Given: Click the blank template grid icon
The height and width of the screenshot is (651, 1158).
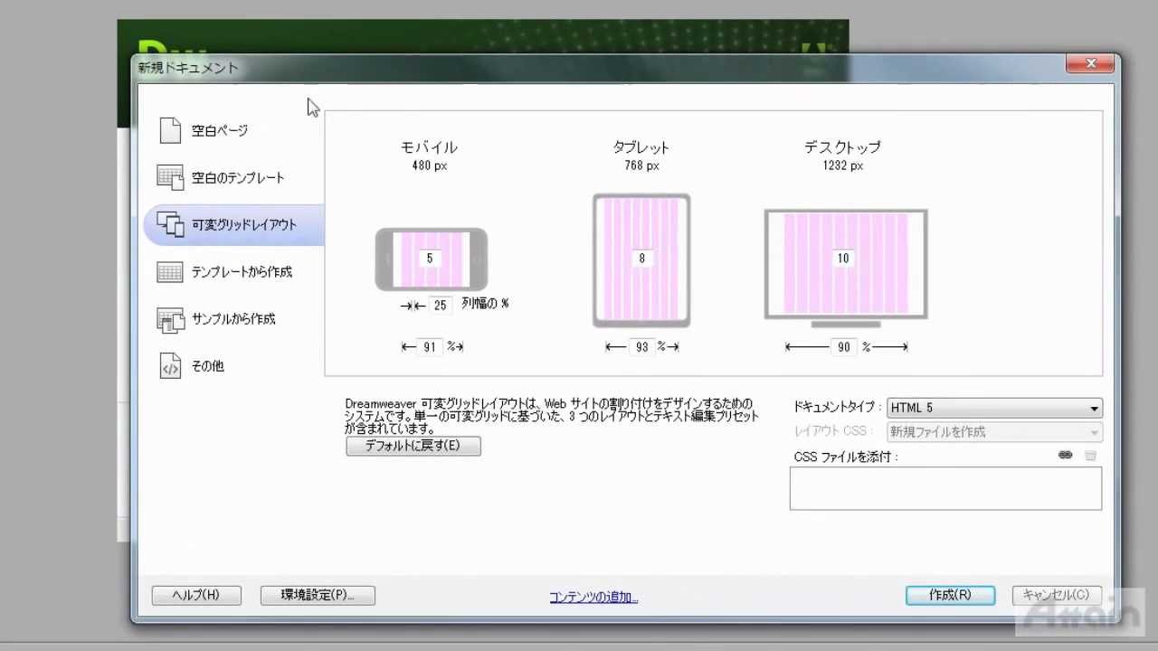Looking at the screenshot, I should 170,177.
